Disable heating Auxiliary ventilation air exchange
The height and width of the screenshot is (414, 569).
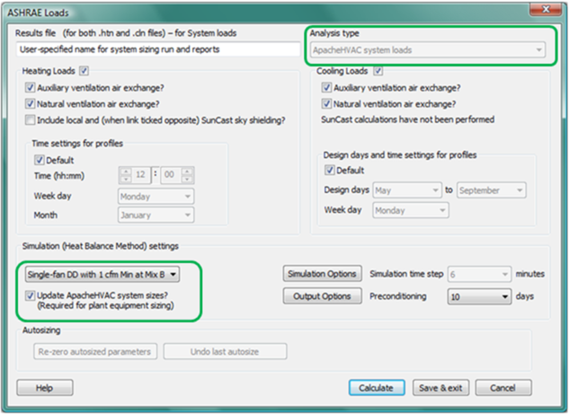30,88
